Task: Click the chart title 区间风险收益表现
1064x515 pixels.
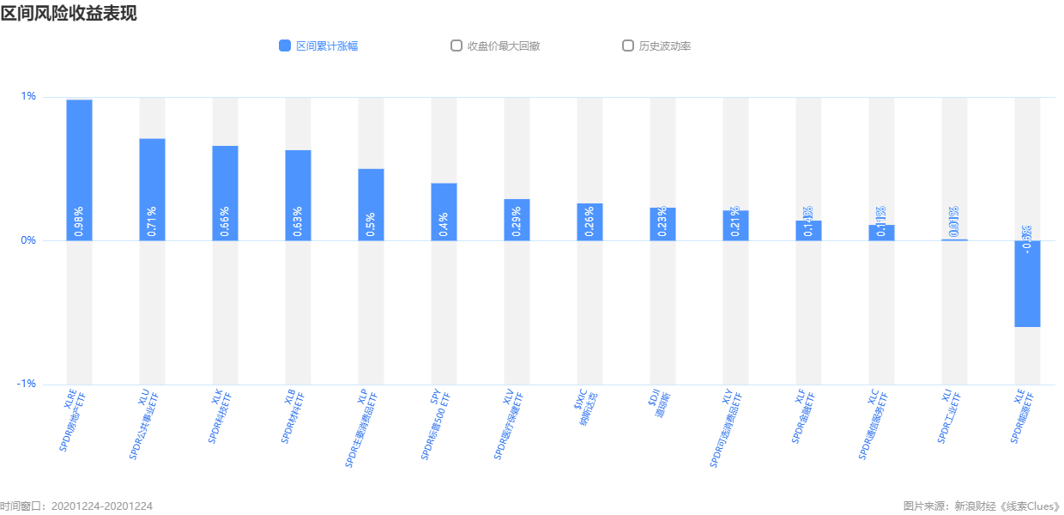Action: click(69, 13)
